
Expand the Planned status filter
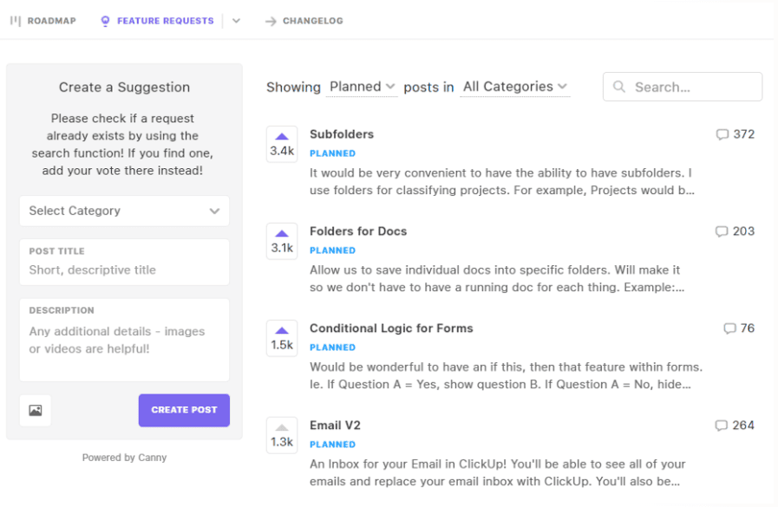[363, 87]
